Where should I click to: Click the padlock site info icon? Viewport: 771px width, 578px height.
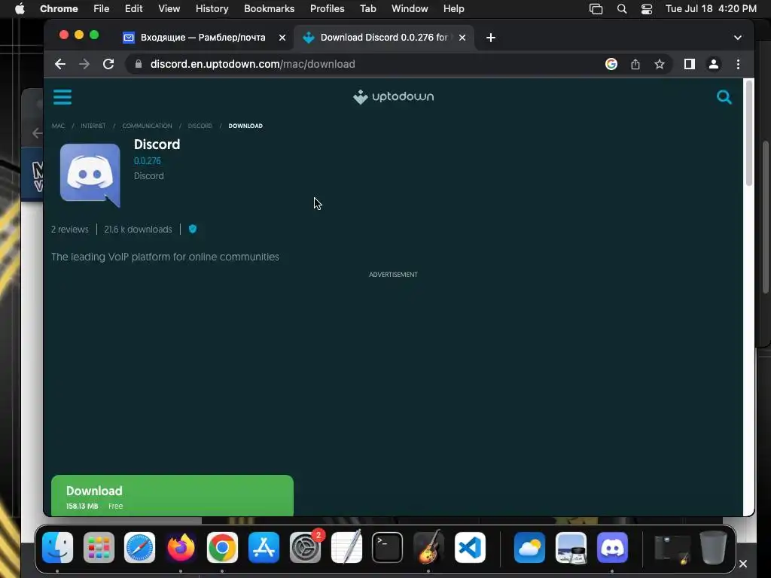coord(139,64)
